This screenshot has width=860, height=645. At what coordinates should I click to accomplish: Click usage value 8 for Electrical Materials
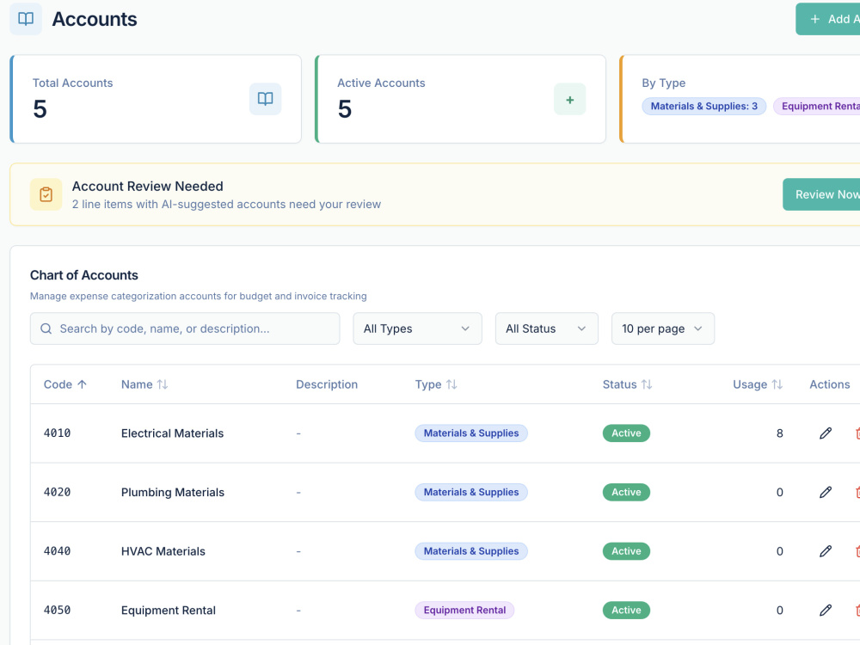(x=779, y=433)
